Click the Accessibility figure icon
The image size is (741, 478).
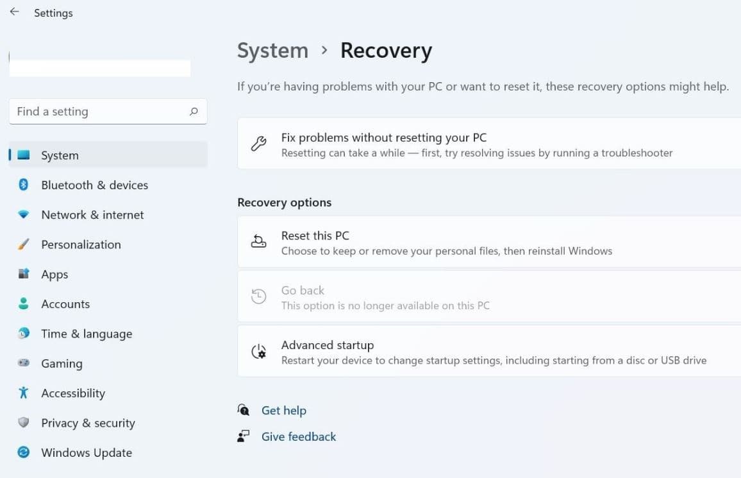[24, 393]
